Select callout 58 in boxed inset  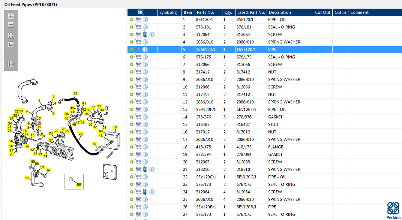(x=79, y=184)
